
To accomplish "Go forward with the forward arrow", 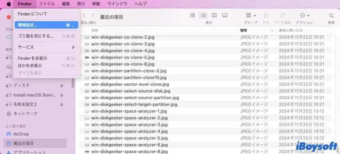I will point(92,15).
